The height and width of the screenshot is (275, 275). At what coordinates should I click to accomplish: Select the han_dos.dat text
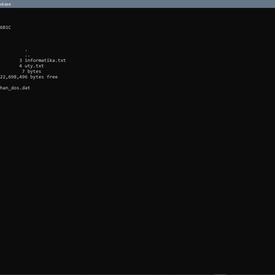(15, 88)
